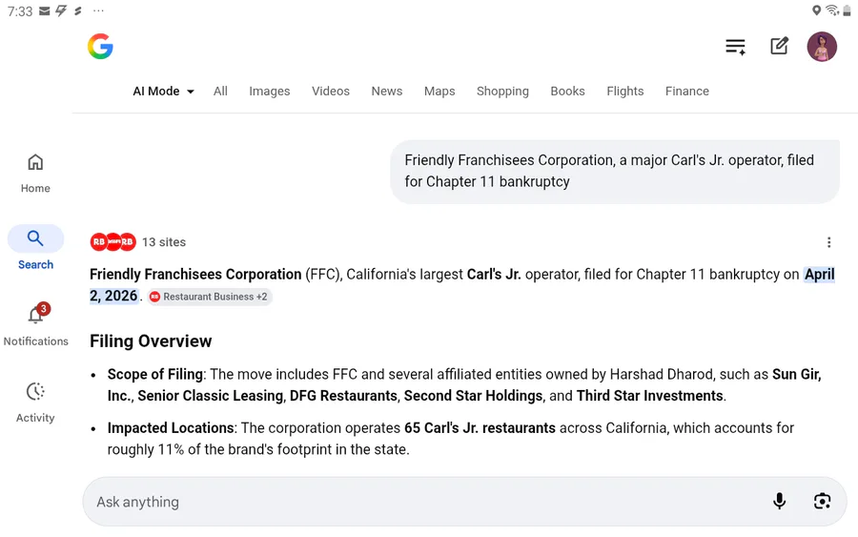The height and width of the screenshot is (537, 858).
Task: Switch to the Images tab
Action: coord(269,92)
